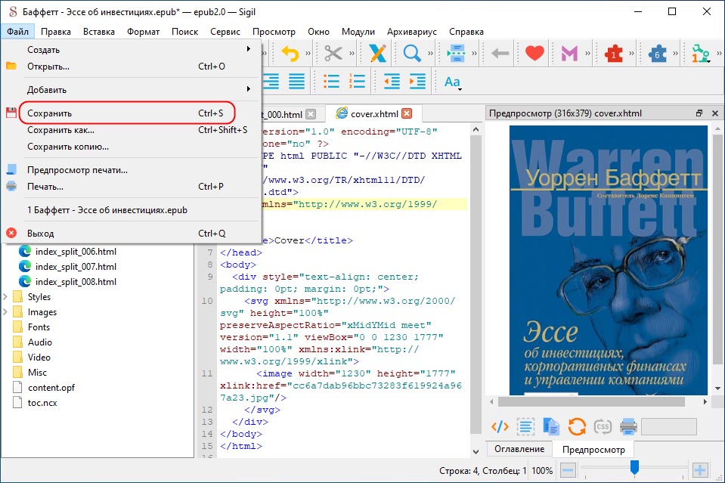
Task: Click the justify alignment icon
Action: (297, 82)
